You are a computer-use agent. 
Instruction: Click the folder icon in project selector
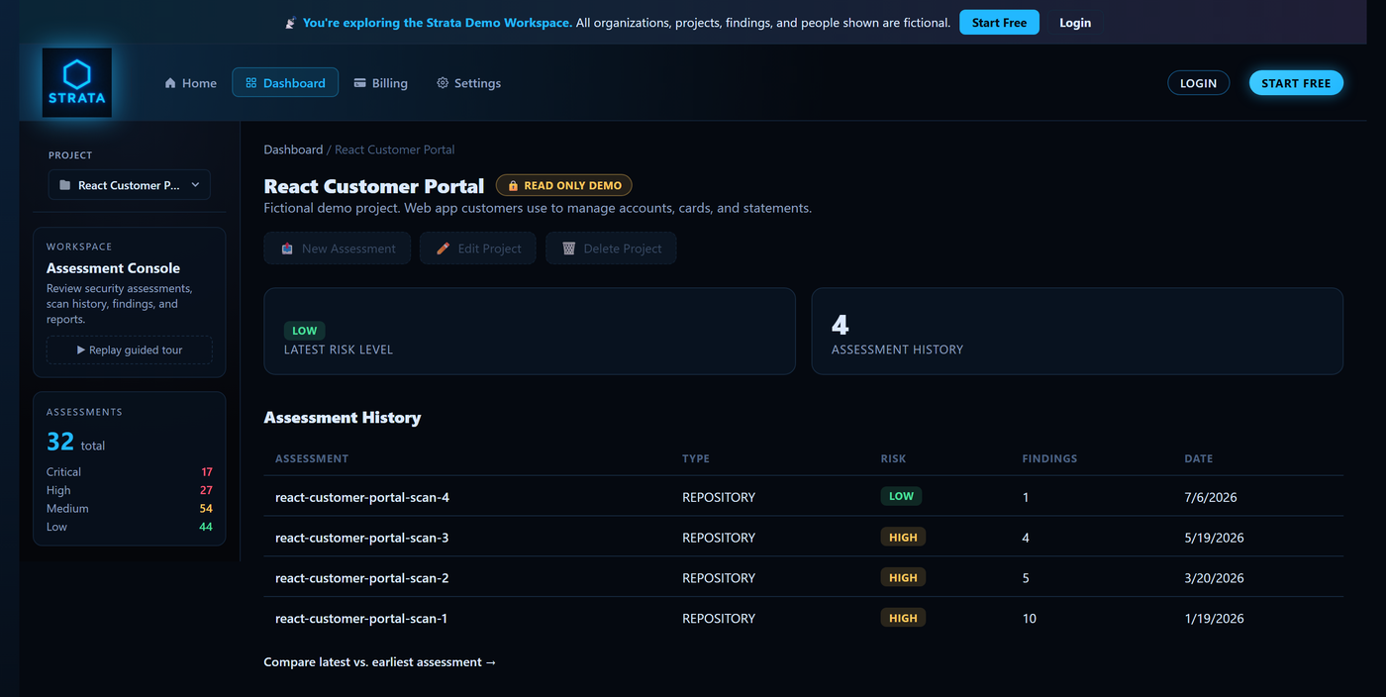[x=64, y=185]
